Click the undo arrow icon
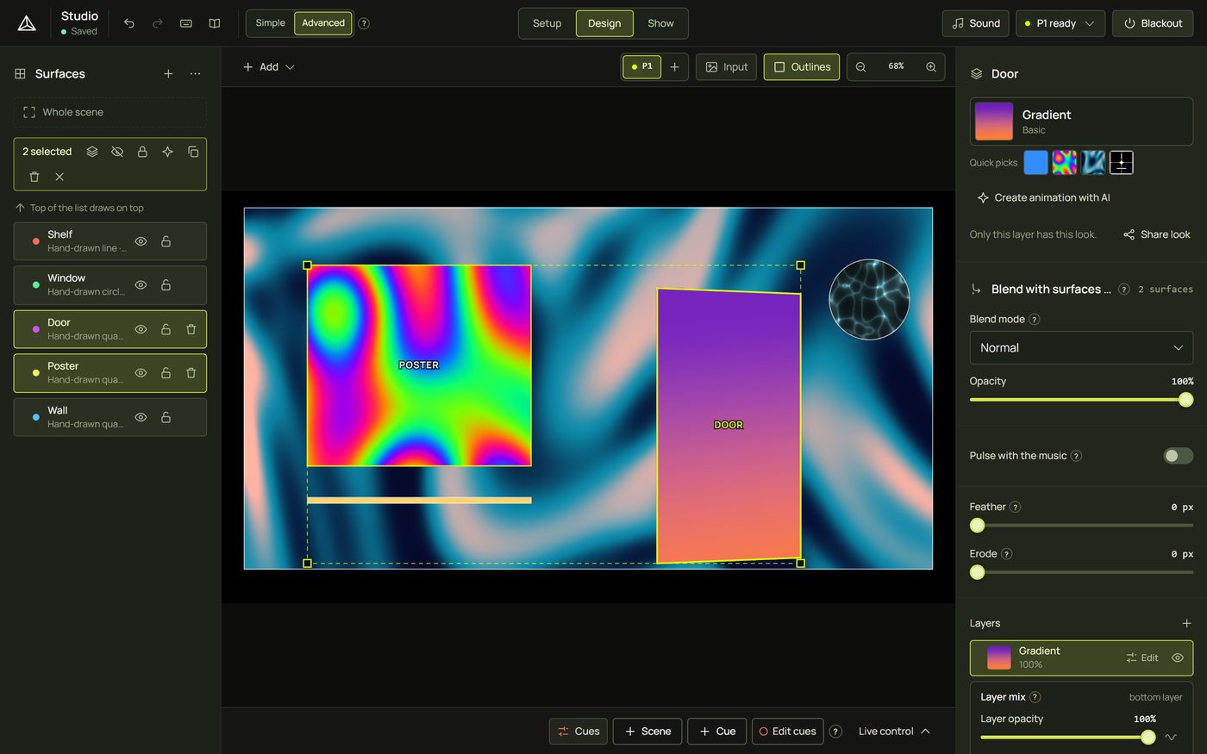 129,23
